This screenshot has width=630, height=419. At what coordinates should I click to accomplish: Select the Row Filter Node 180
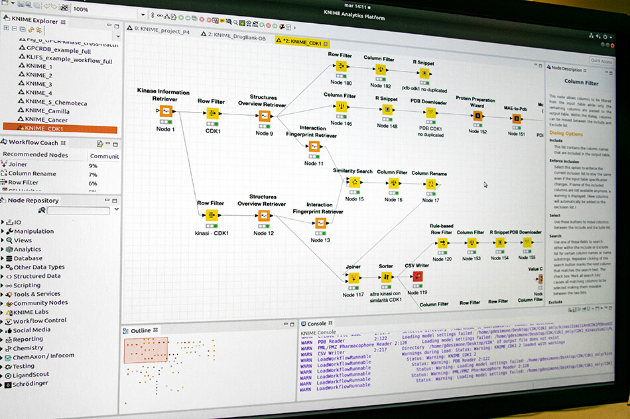341,66
